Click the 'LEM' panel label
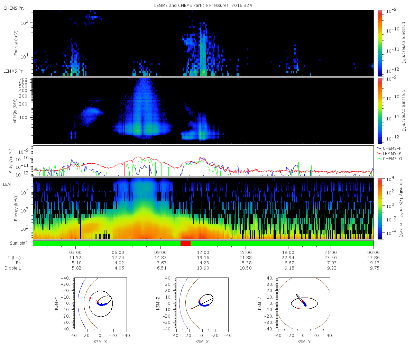 (x=7, y=184)
